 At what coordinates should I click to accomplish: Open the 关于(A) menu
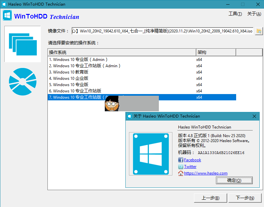[x=254, y=14]
